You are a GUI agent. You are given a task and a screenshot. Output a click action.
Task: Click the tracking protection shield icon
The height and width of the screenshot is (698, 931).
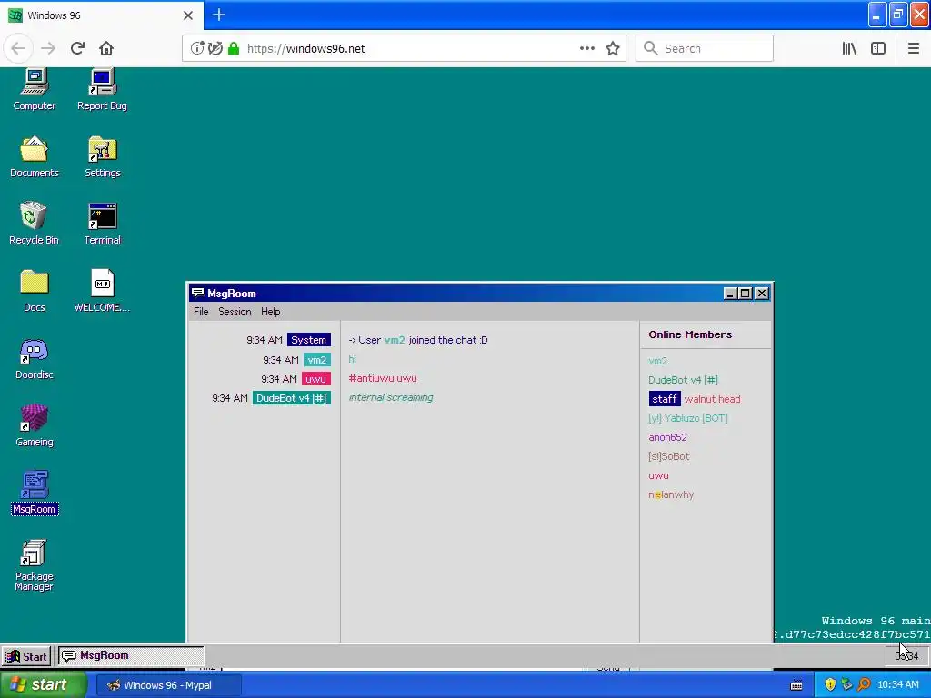215,48
